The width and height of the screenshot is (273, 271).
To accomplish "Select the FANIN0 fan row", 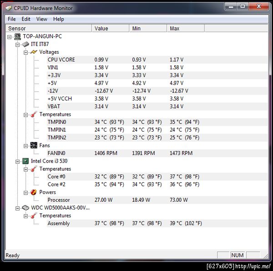I will pyautogui.click(x=157, y=153).
